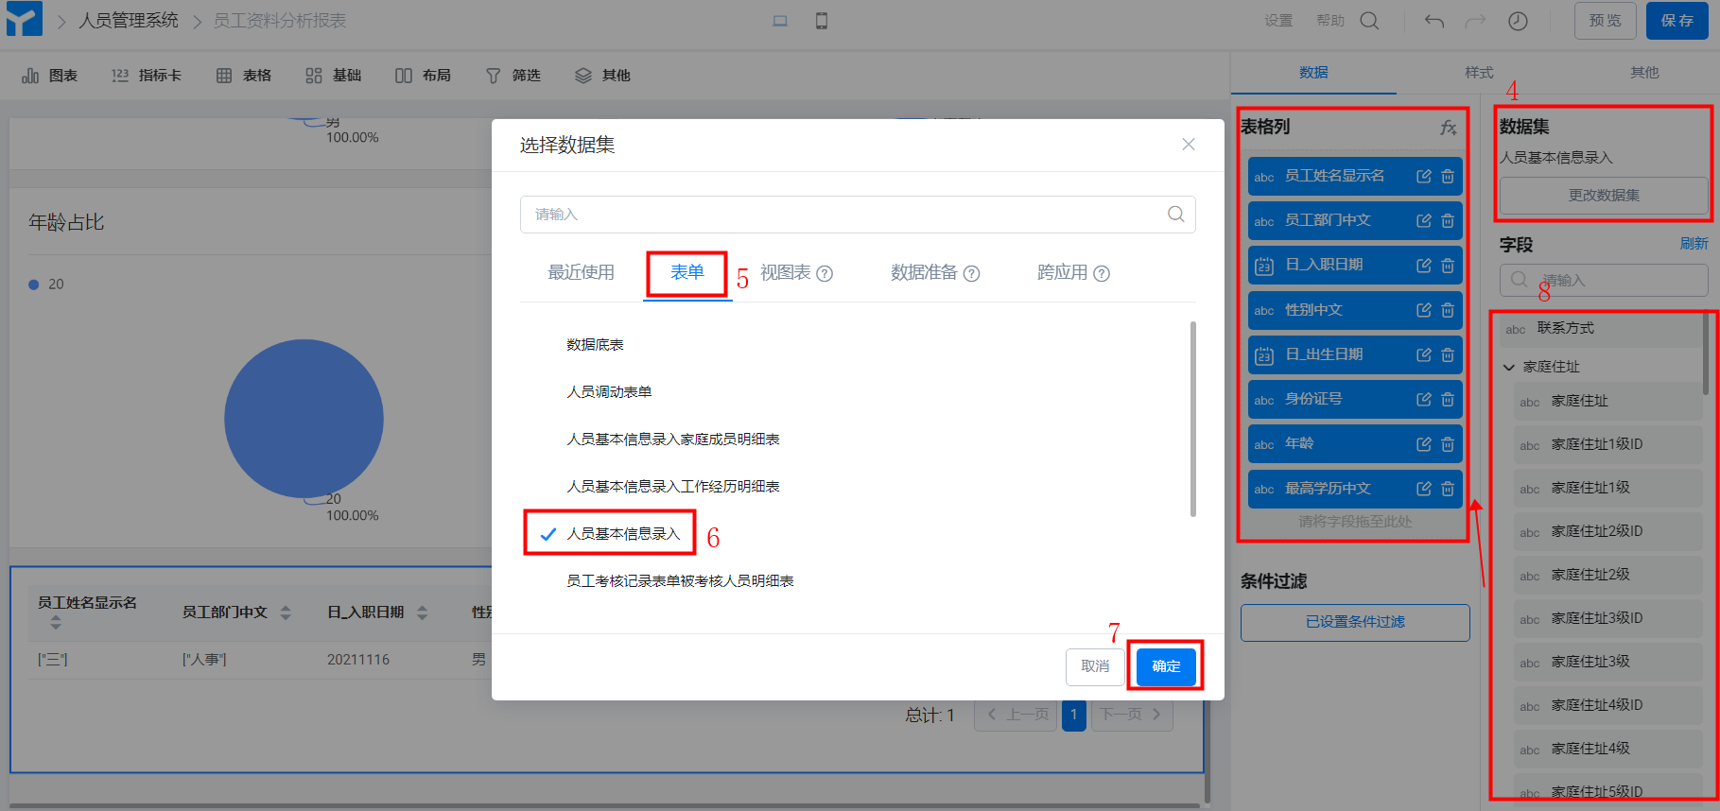Delete the 日_入职日期 column
Viewport: 1720px width, 811px height.
click(x=1448, y=266)
